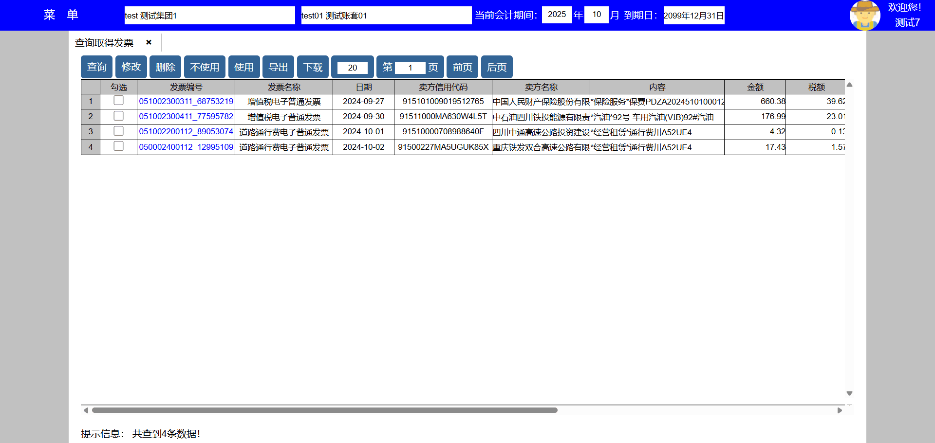
Task: Click the horizontal scrollbar thumb
Action: coord(324,410)
